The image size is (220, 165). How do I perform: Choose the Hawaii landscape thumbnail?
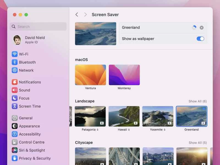point(124,116)
